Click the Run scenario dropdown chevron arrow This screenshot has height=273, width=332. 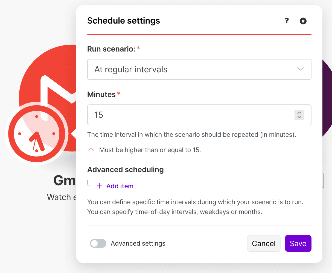click(x=300, y=69)
